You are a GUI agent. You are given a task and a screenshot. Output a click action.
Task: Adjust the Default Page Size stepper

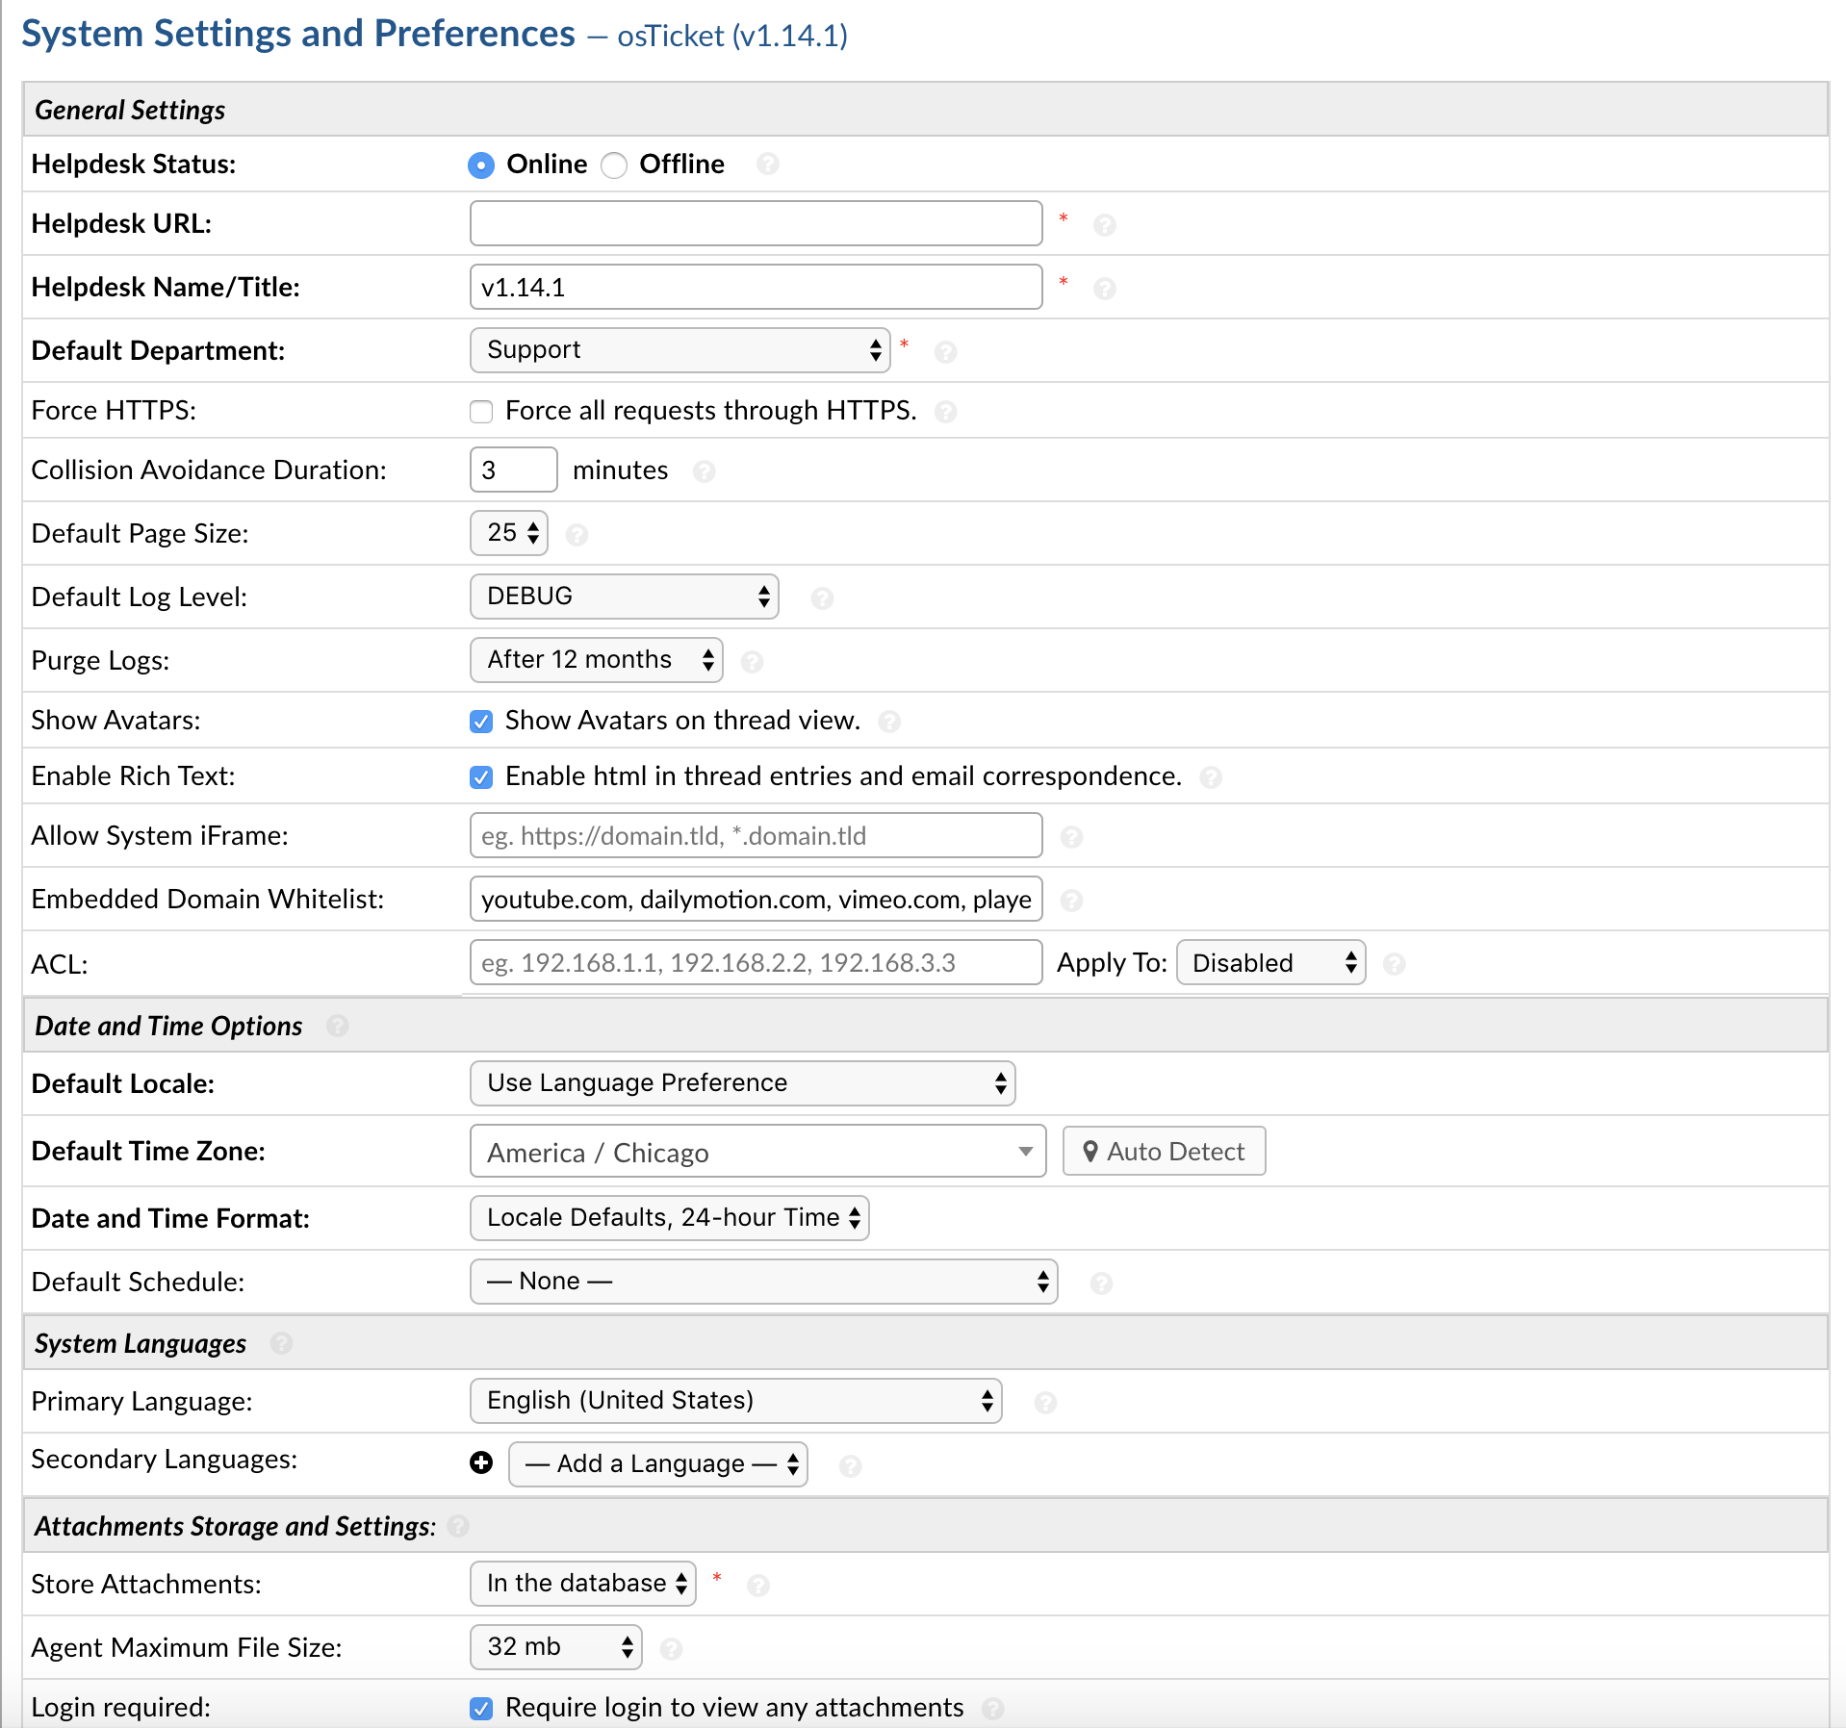pos(508,533)
